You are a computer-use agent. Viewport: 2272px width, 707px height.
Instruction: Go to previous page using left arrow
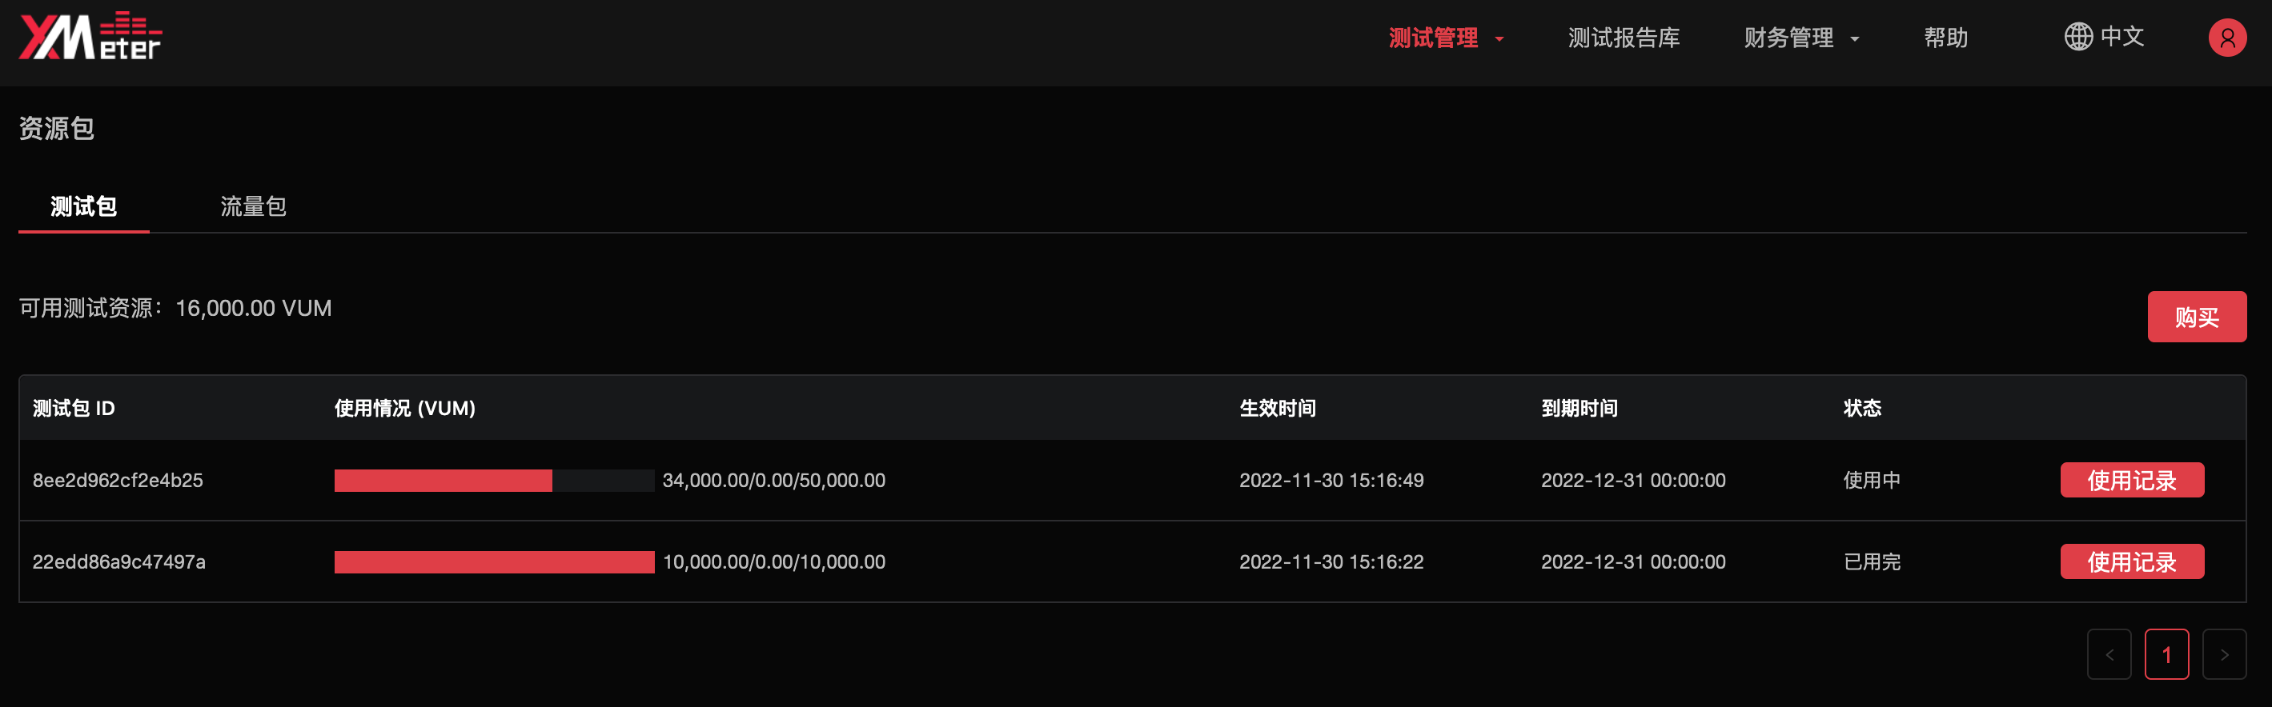point(2109,654)
